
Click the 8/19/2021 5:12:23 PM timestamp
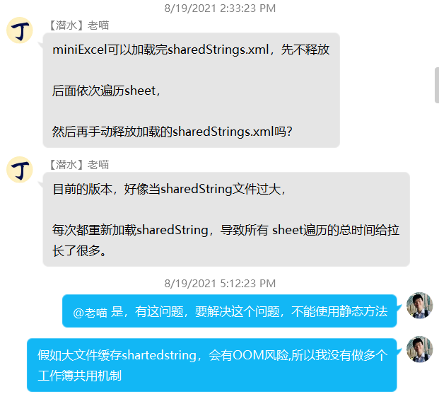pyautogui.click(x=220, y=284)
